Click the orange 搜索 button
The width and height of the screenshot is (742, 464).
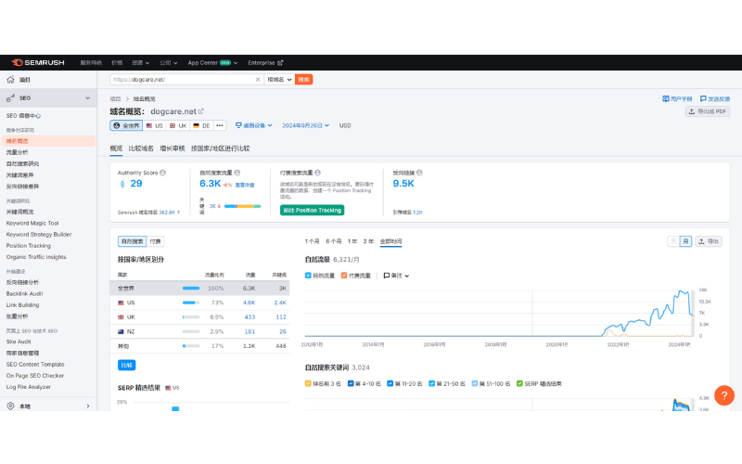(x=304, y=80)
